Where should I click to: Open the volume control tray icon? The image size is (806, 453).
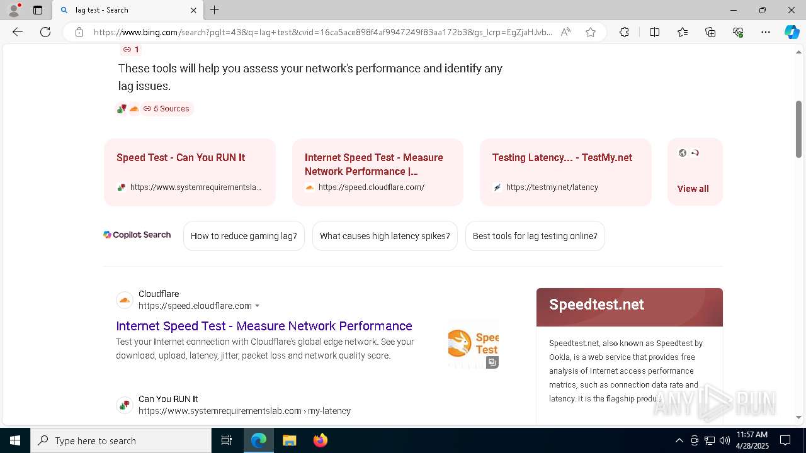pyautogui.click(x=725, y=440)
